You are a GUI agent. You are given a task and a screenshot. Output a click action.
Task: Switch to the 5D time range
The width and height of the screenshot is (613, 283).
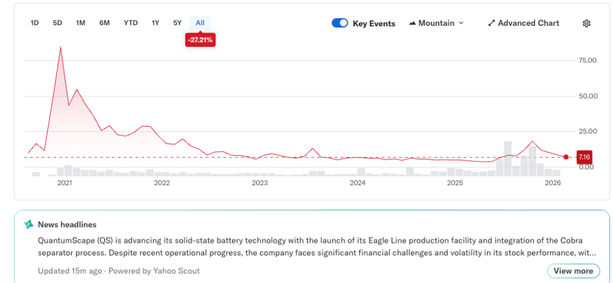pyautogui.click(x=58, y=23)
